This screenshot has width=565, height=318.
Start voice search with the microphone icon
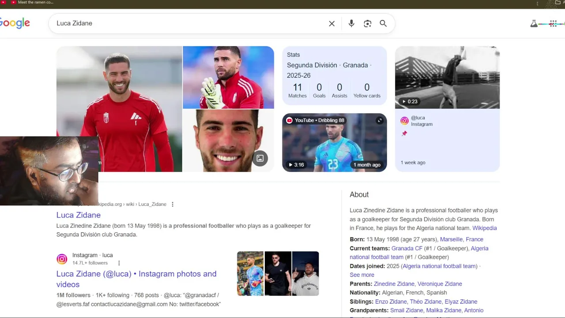351,23
